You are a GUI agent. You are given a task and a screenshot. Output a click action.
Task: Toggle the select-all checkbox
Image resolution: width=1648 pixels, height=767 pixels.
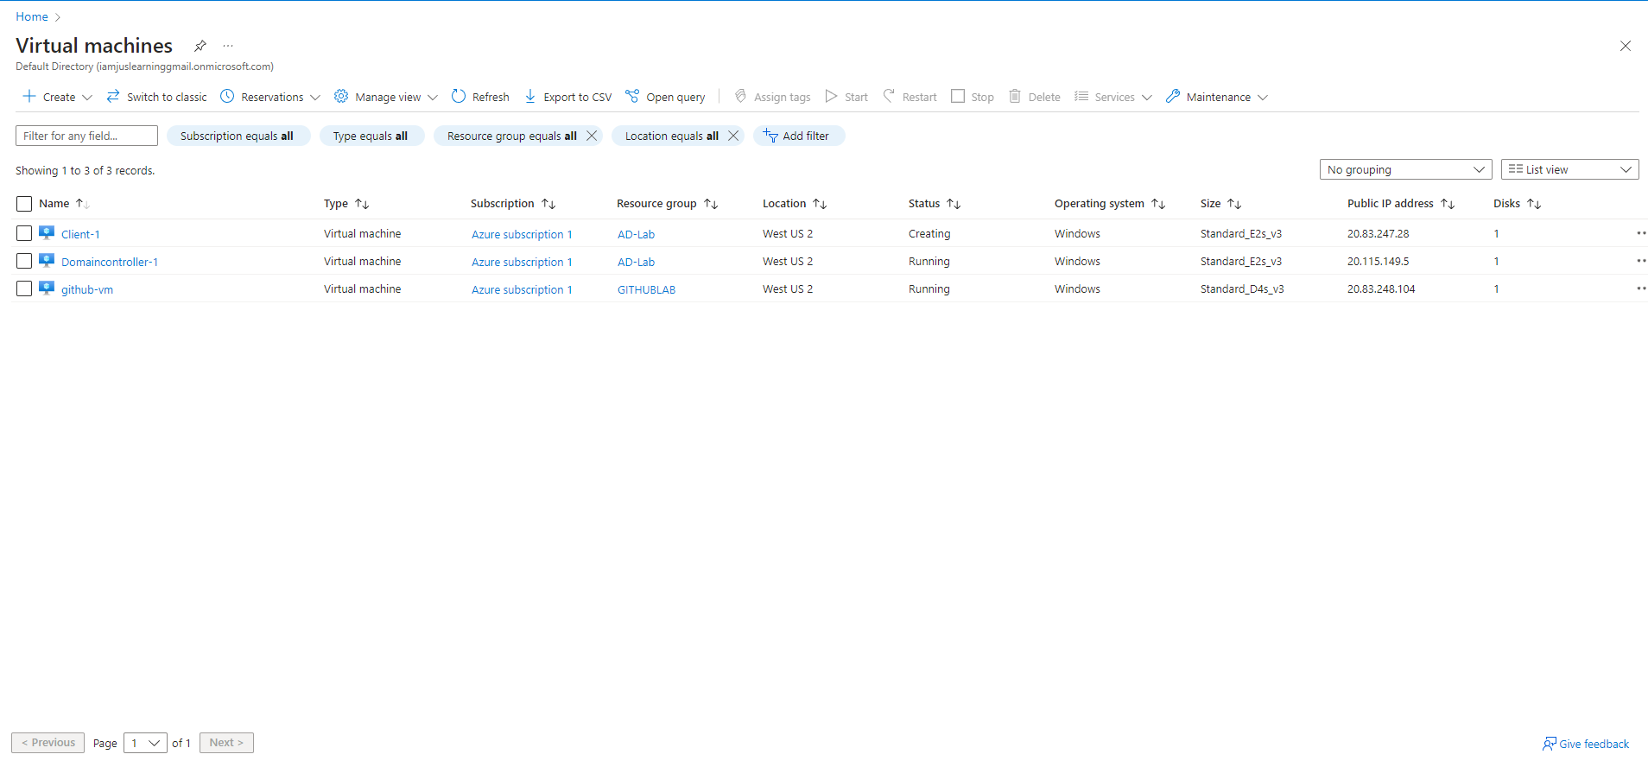pos(24,204)
